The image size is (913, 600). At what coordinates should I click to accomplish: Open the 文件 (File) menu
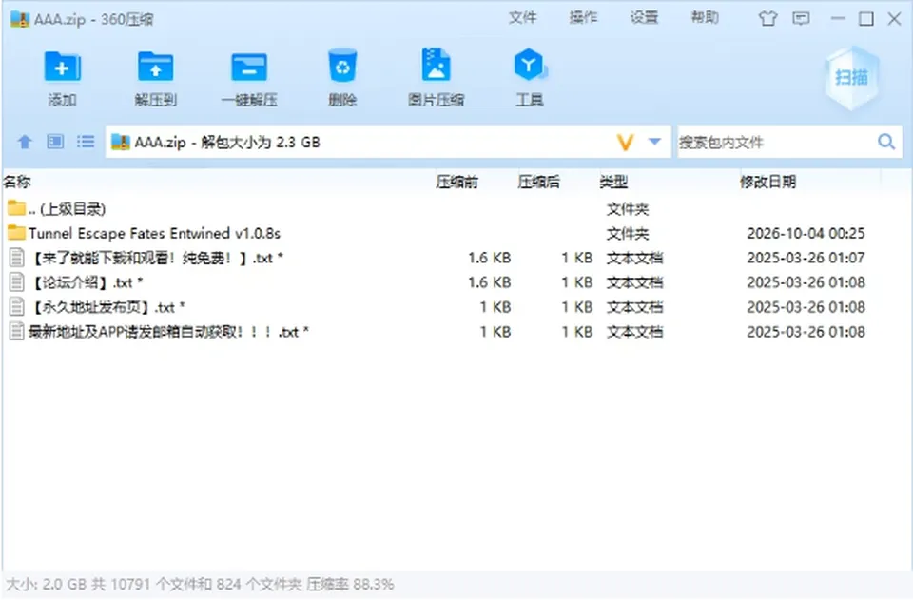click(x=522, y=17)
